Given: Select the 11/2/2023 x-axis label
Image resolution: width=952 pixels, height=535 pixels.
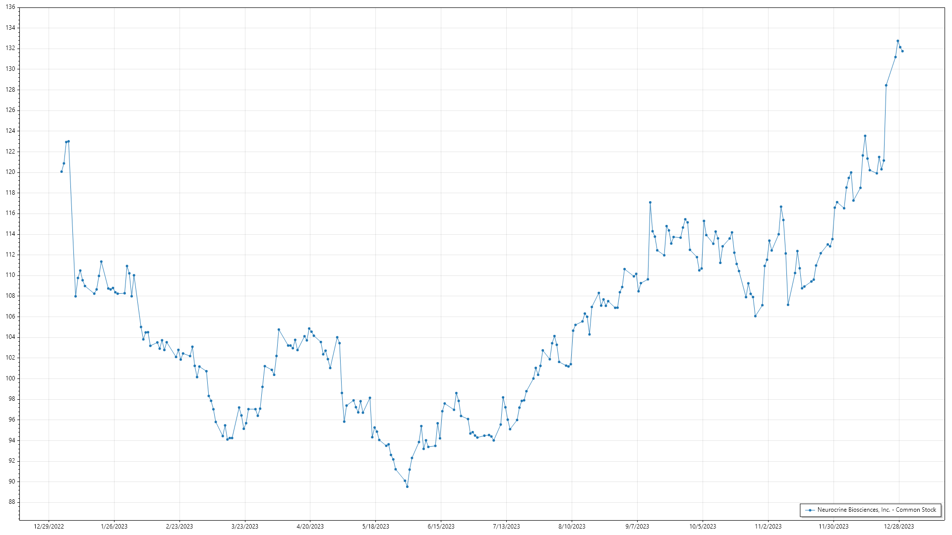Looking at the screenshot, I should click(x=768, y=527).
